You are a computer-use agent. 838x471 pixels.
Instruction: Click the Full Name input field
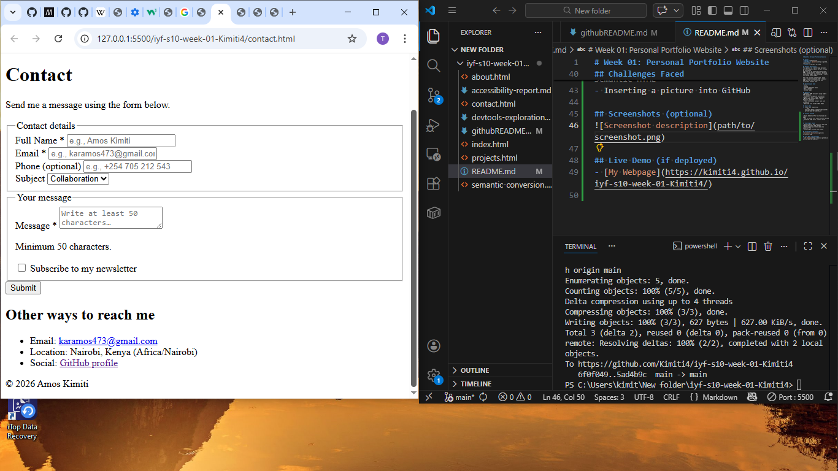click(121, 141)
